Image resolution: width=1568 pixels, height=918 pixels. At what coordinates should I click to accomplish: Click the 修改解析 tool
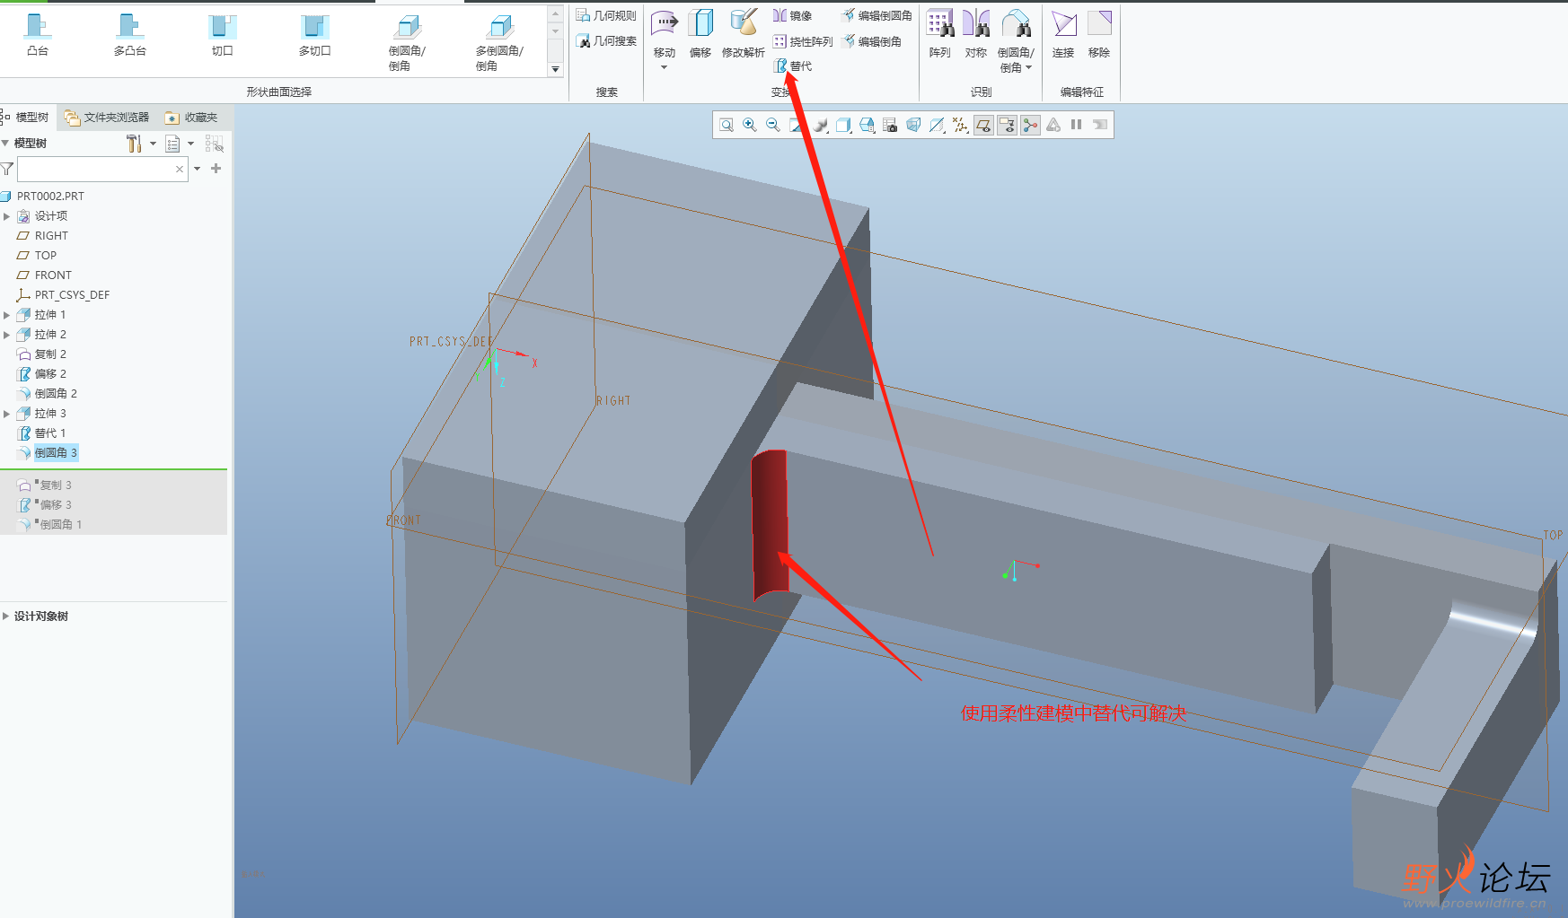point(744,34)
